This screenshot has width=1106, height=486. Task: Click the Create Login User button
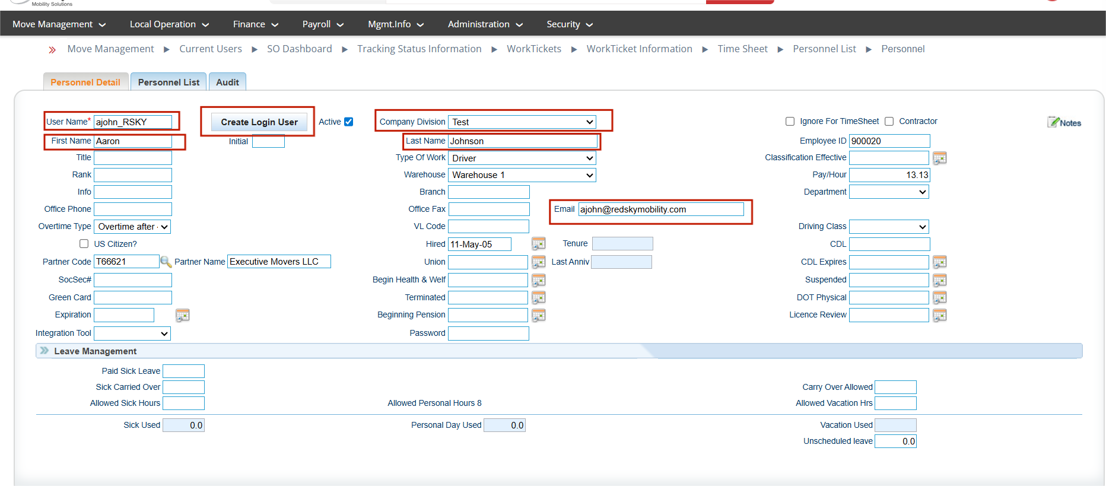259,122
